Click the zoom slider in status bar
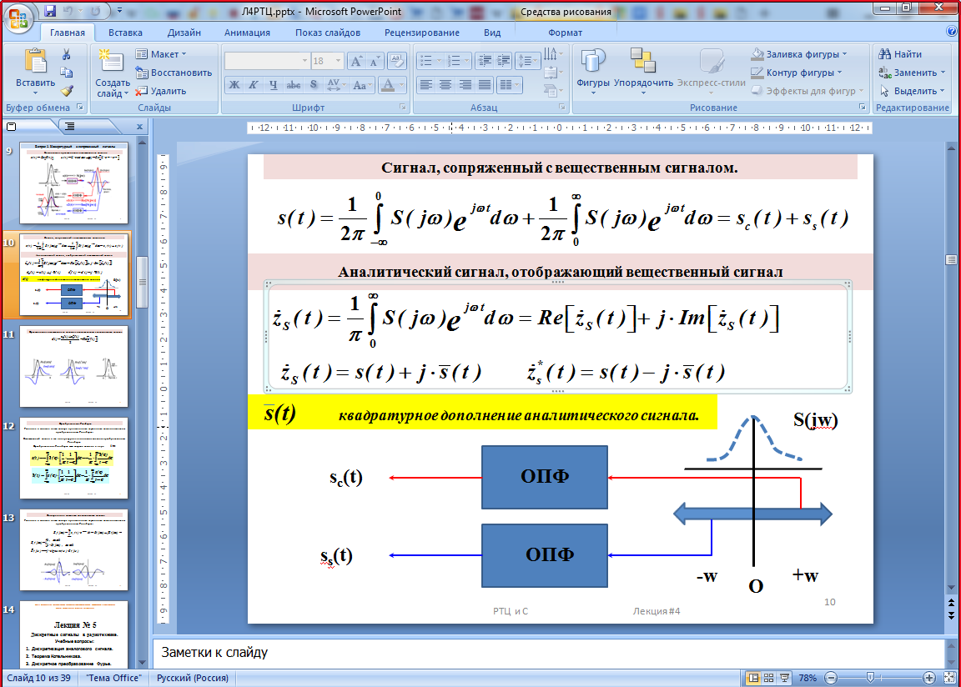This screenshot has width=961, height=687. [869, 678]
